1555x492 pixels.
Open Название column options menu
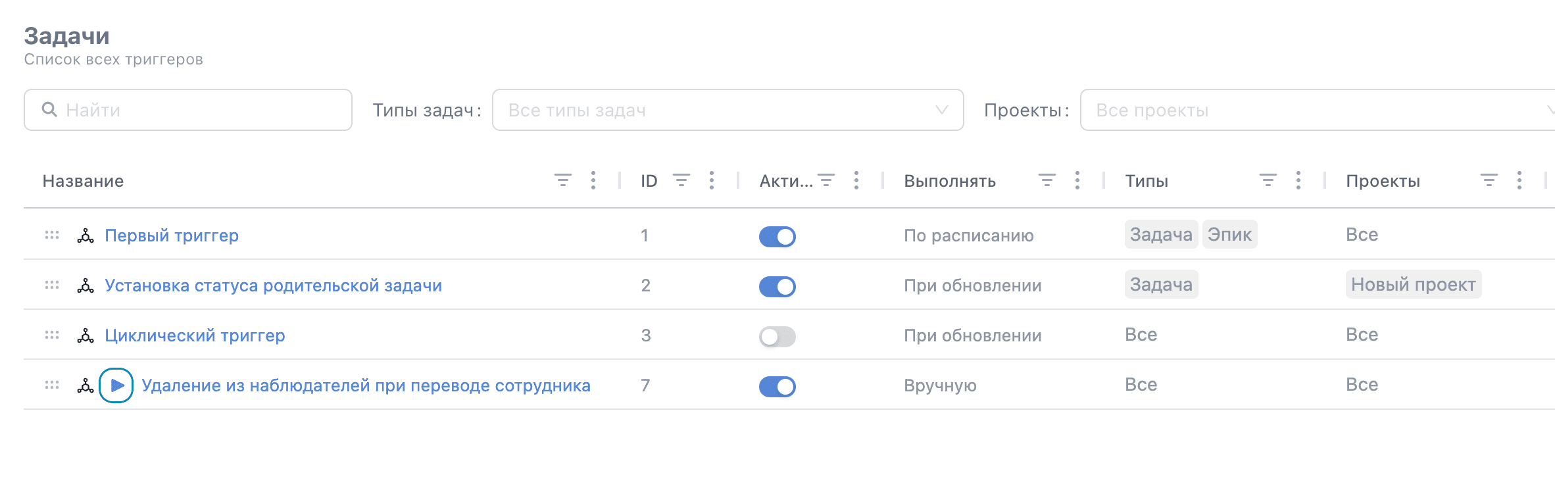593,180
